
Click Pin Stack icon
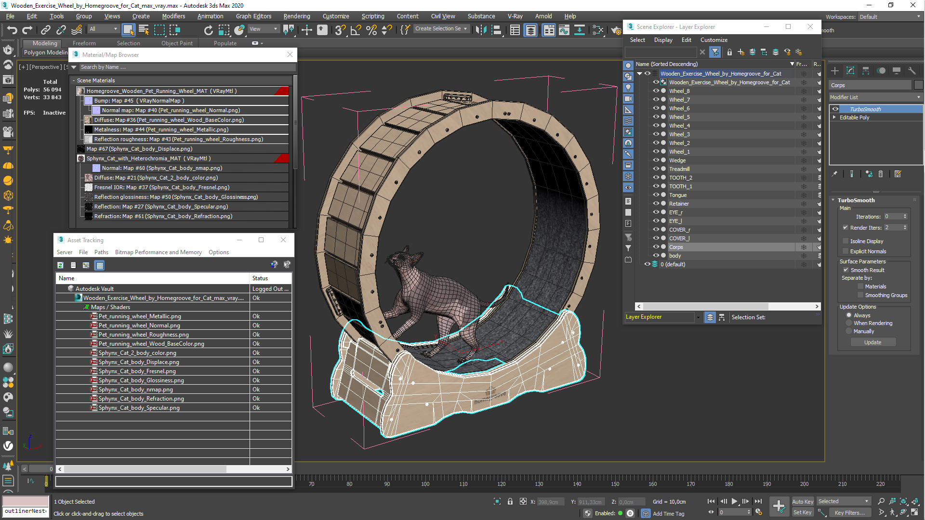[x=835, y=174]
